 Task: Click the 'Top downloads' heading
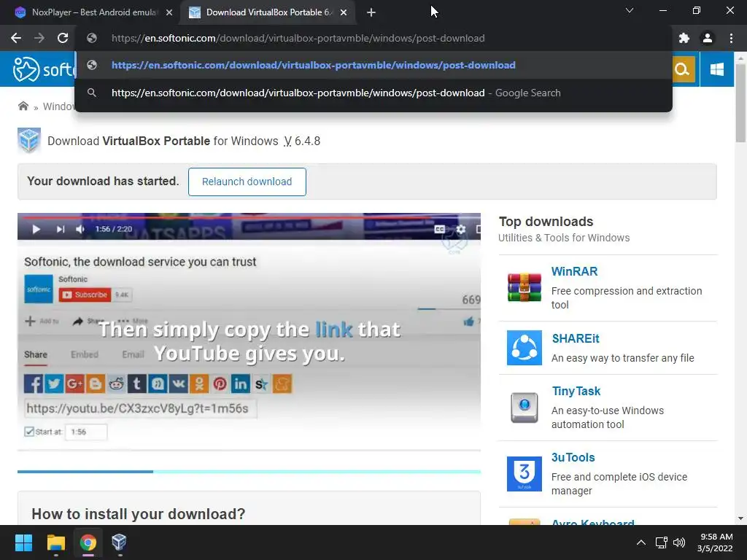point(546,222)
